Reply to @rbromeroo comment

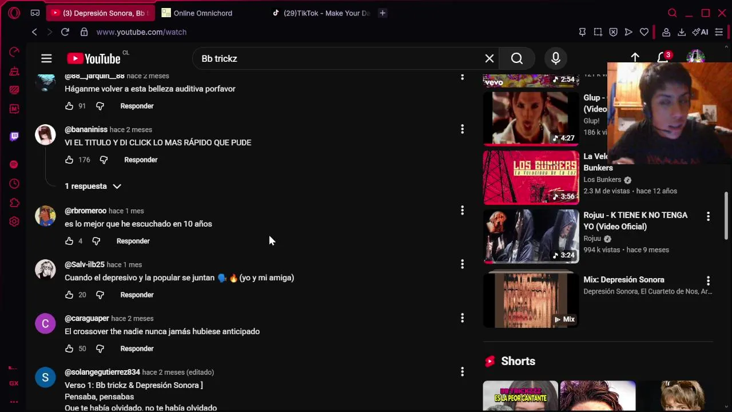pos(133,241)
